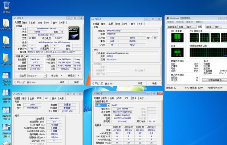Select 内存 tab in the mainboard CPU-Z window

[x=118, y=24]
